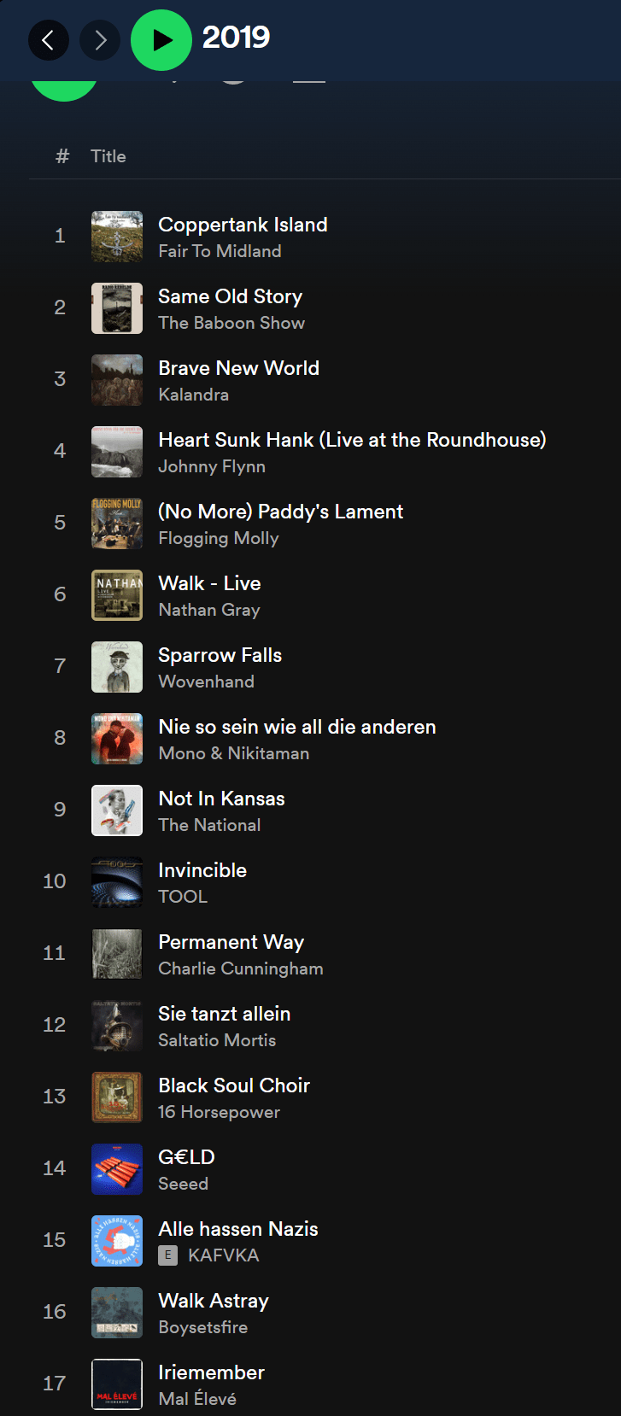Click the Brave New World album art
The image size is (621, 1416).
[x=117, y=380]
